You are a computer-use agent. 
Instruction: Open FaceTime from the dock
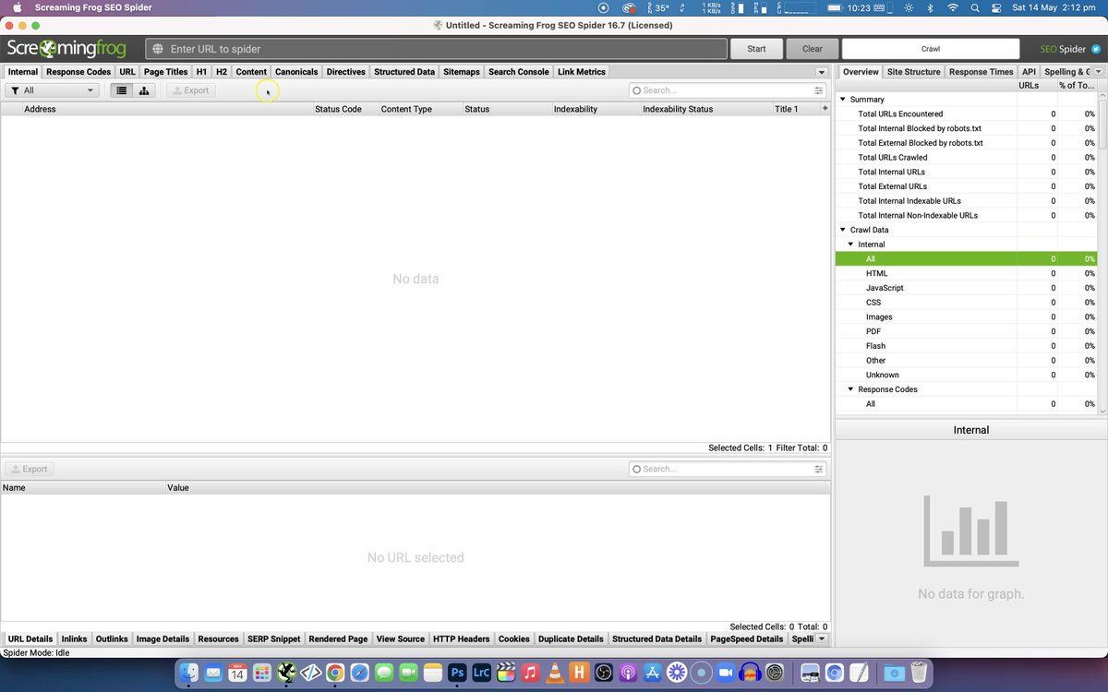pyautogui.click(x=408, y=673)
